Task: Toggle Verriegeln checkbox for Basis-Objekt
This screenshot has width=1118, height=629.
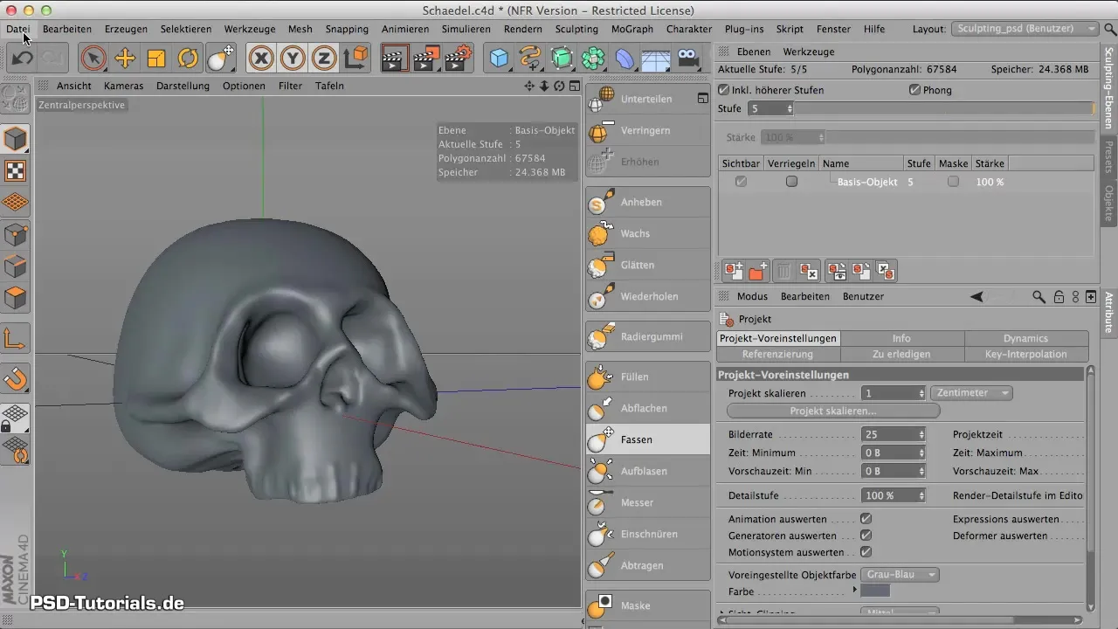Action: [x=791, y=182]
